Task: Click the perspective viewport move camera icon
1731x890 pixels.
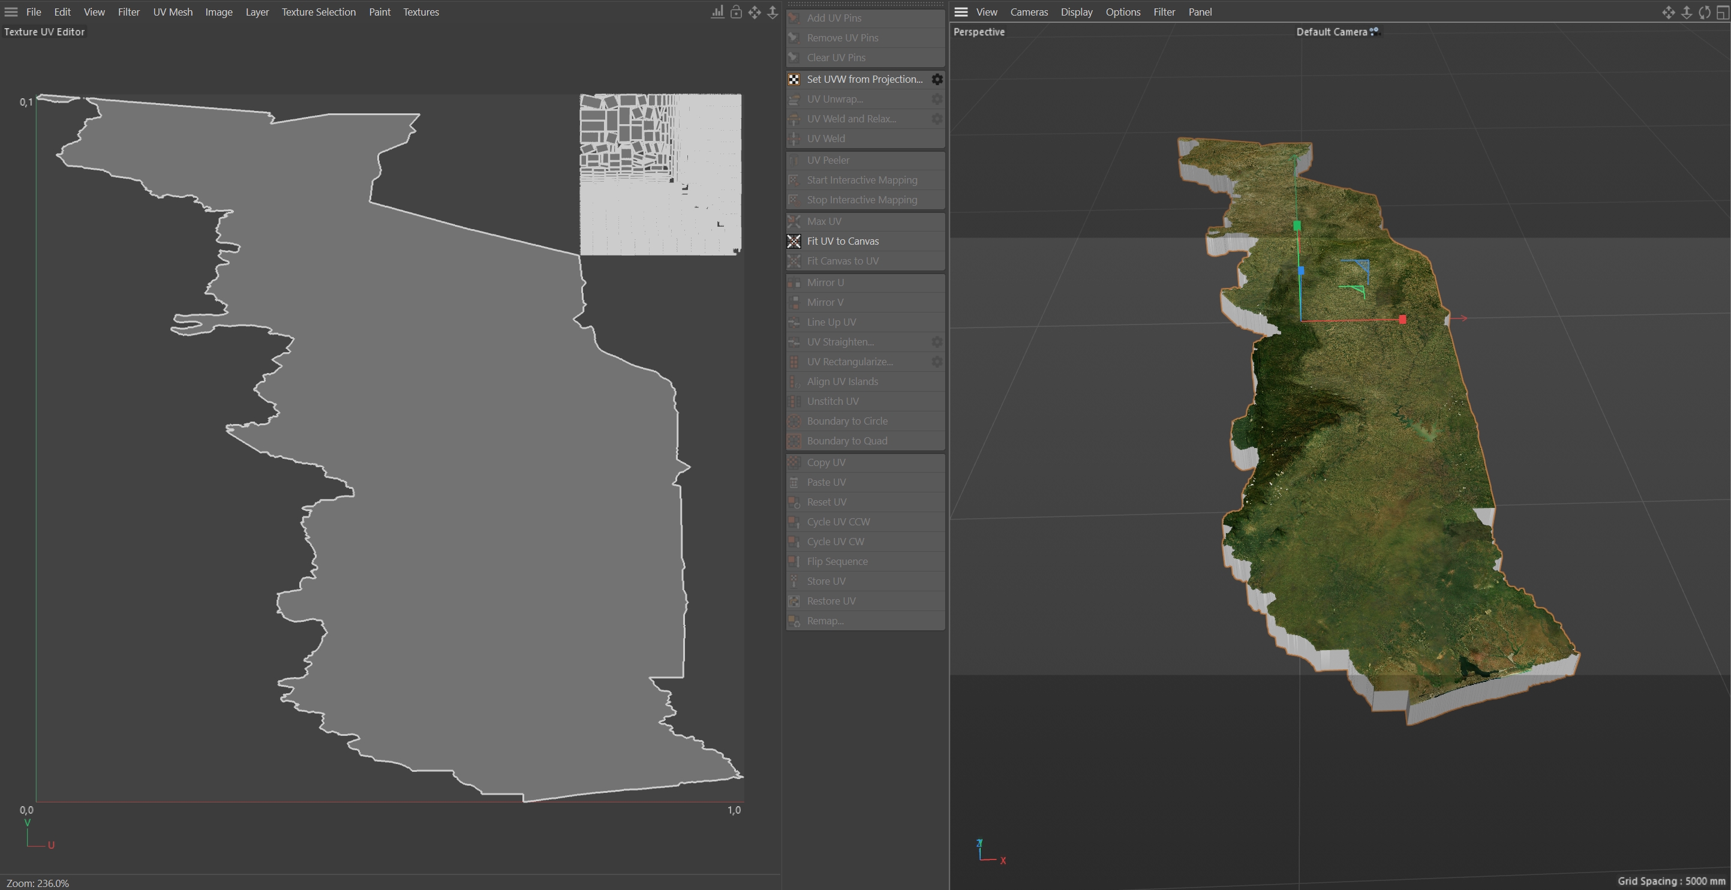Action: [1669, 12]
